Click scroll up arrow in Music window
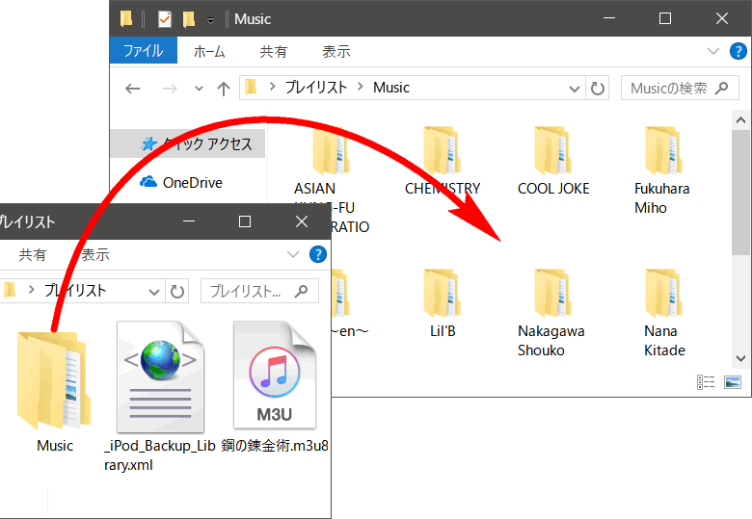The width and height of the screenshot is (752, 519). point(741,119)
